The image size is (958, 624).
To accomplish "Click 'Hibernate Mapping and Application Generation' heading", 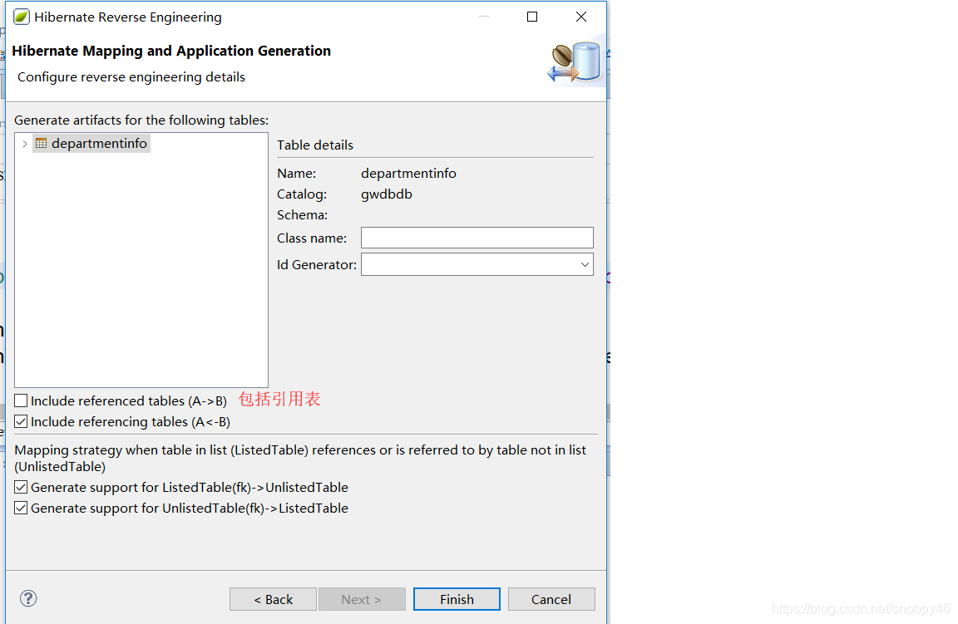I will click(x=171, y=51).
